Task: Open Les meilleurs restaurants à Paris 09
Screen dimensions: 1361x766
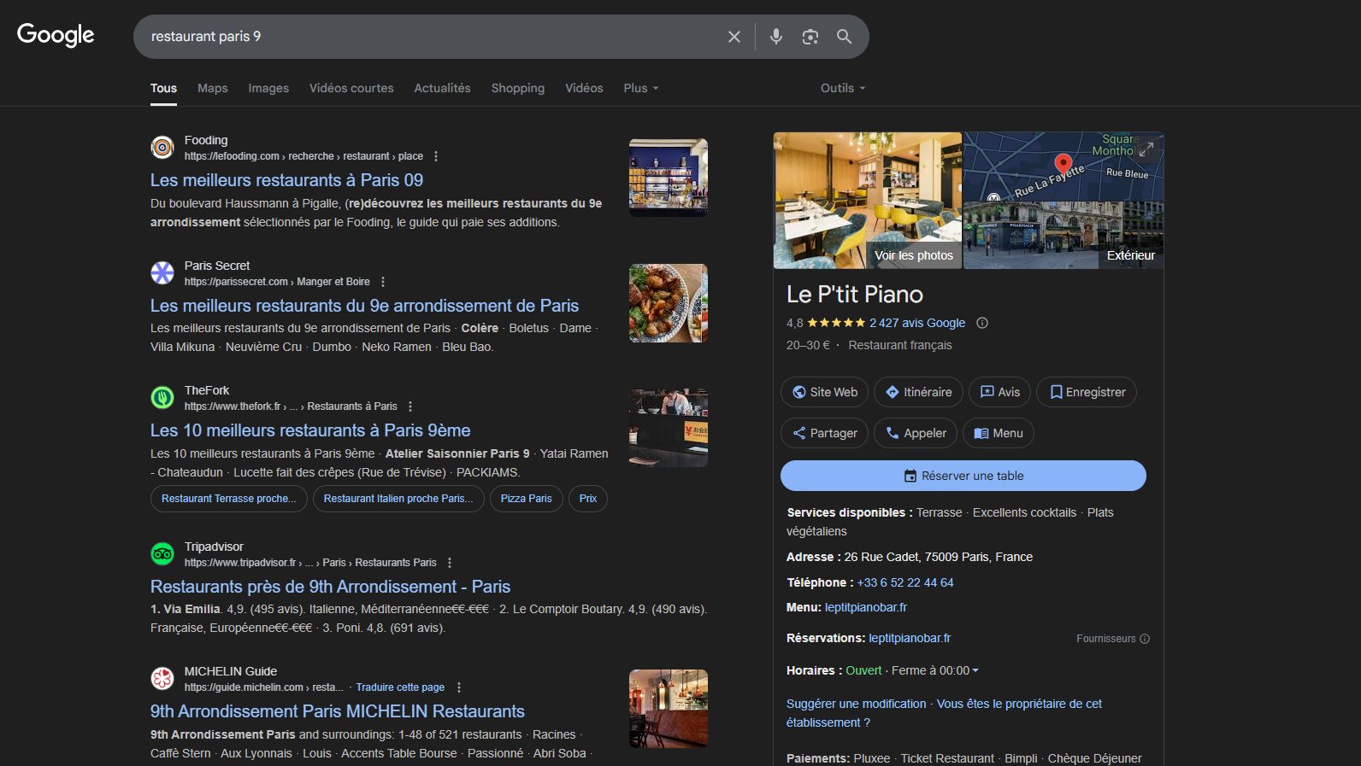Action: click(286, 180)
